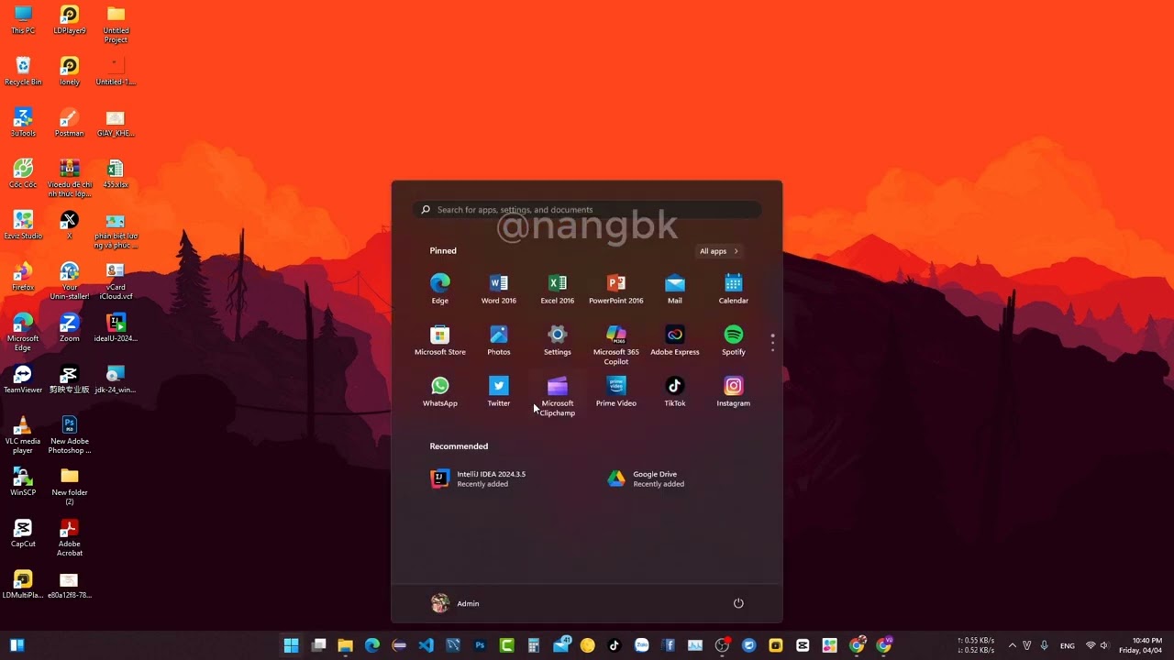
Task: Launch Microsoft Store from Start menu
Action: click(440, 339)
